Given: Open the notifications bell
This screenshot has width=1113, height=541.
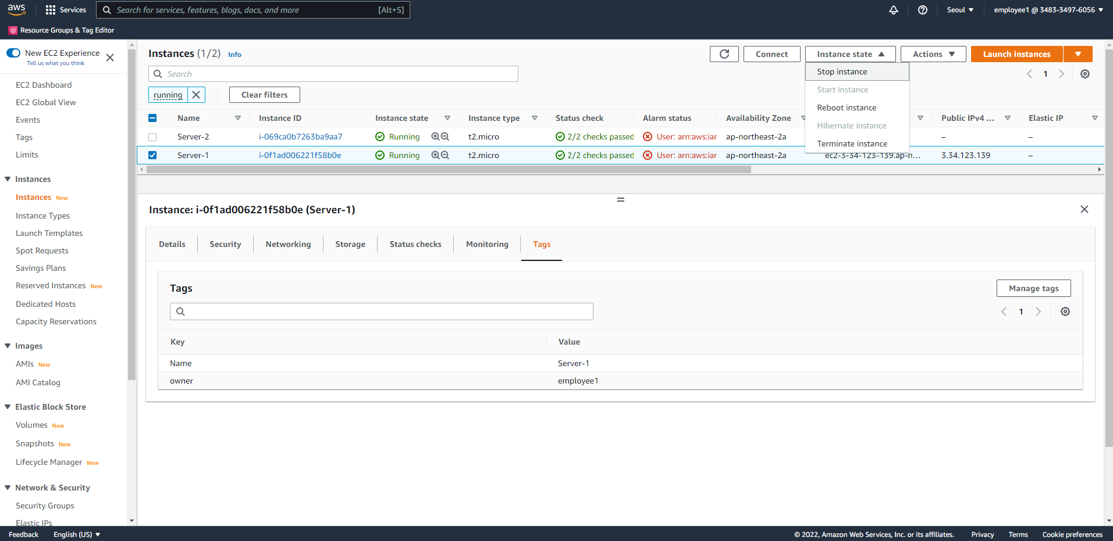Looking at the screenshot, I should coord(894,10).
